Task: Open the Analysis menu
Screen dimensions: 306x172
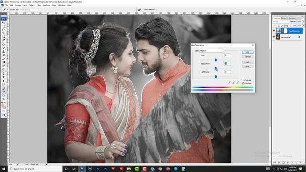Action: point(46,5)
